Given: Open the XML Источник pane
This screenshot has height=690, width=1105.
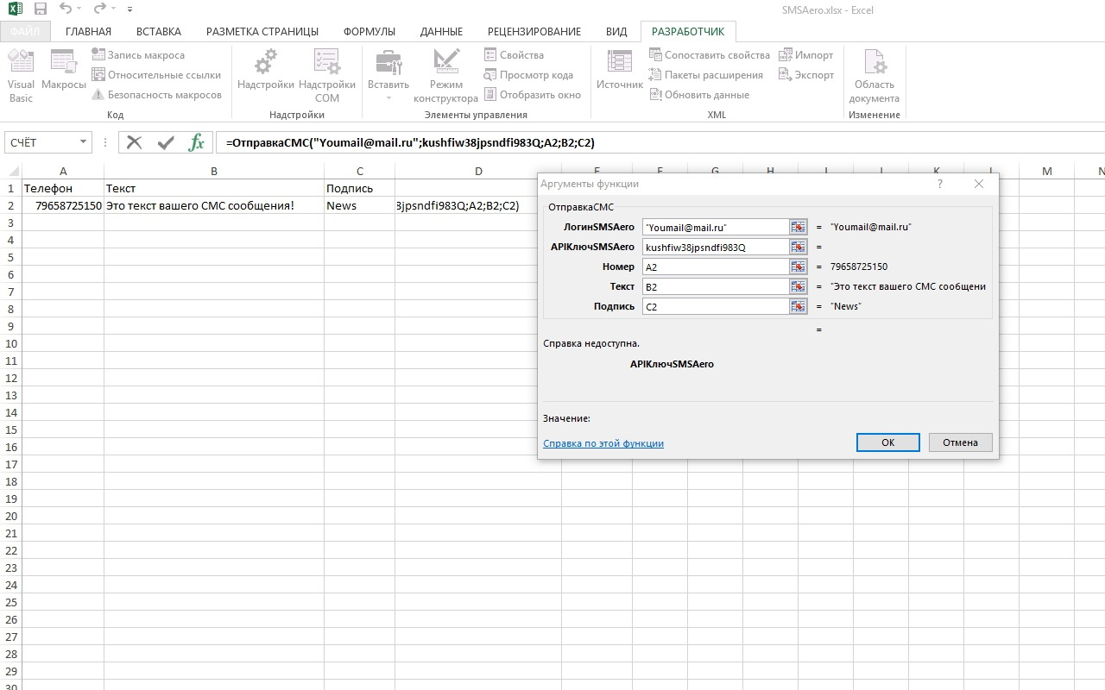Looking at the screenshot, I should pos(620,71).
